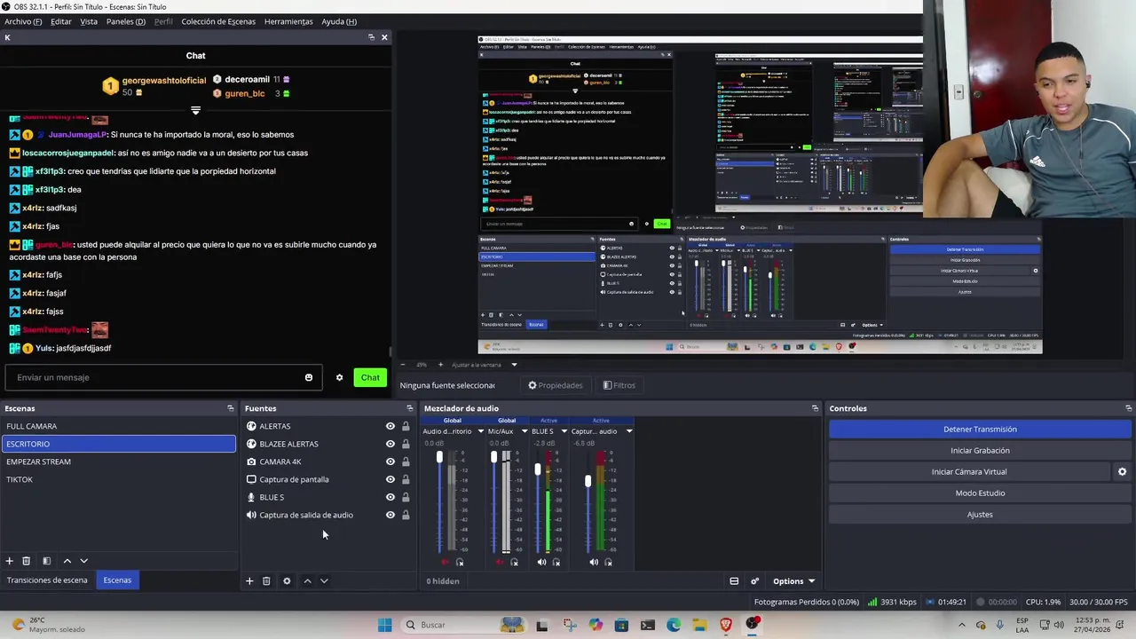Click Iniciar Cámara Virtual button
The height and width of the screenshot is (639, 1136).
[x=969, y=471]
